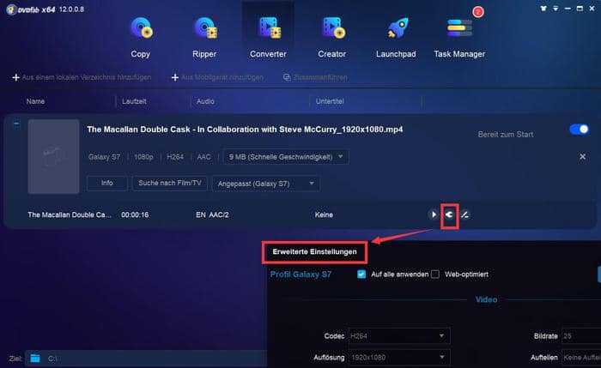
Task: Add file via 'Aus einem lokalen Verzeichnis hinzufügen'
Action: coord(82,77)
